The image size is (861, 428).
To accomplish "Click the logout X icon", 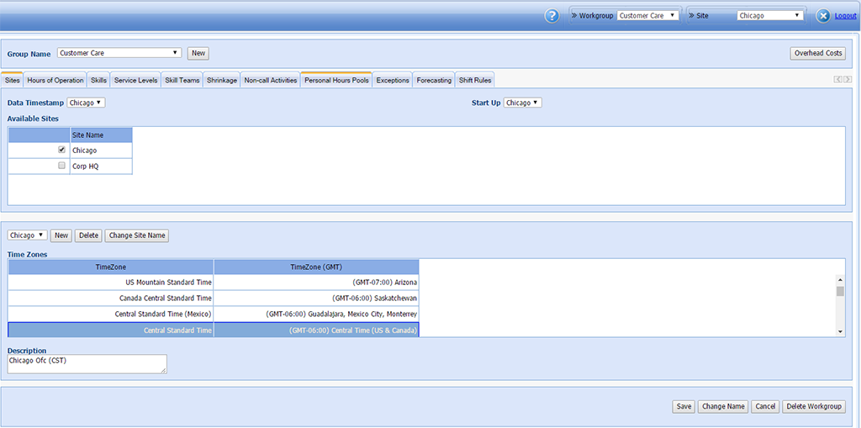I will [823, 16].
